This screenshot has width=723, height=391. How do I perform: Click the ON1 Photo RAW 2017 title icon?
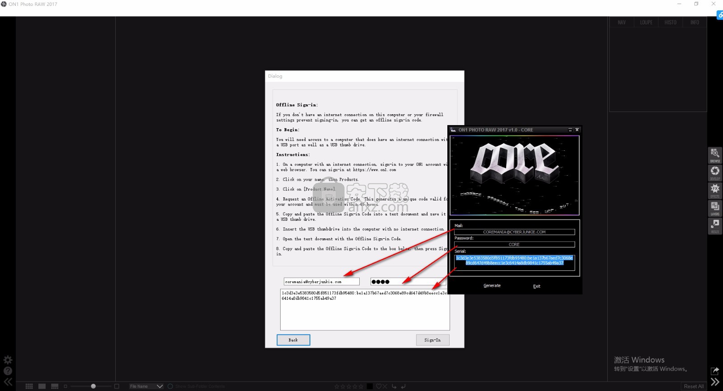pyautogui.click(x=4, y=4)
